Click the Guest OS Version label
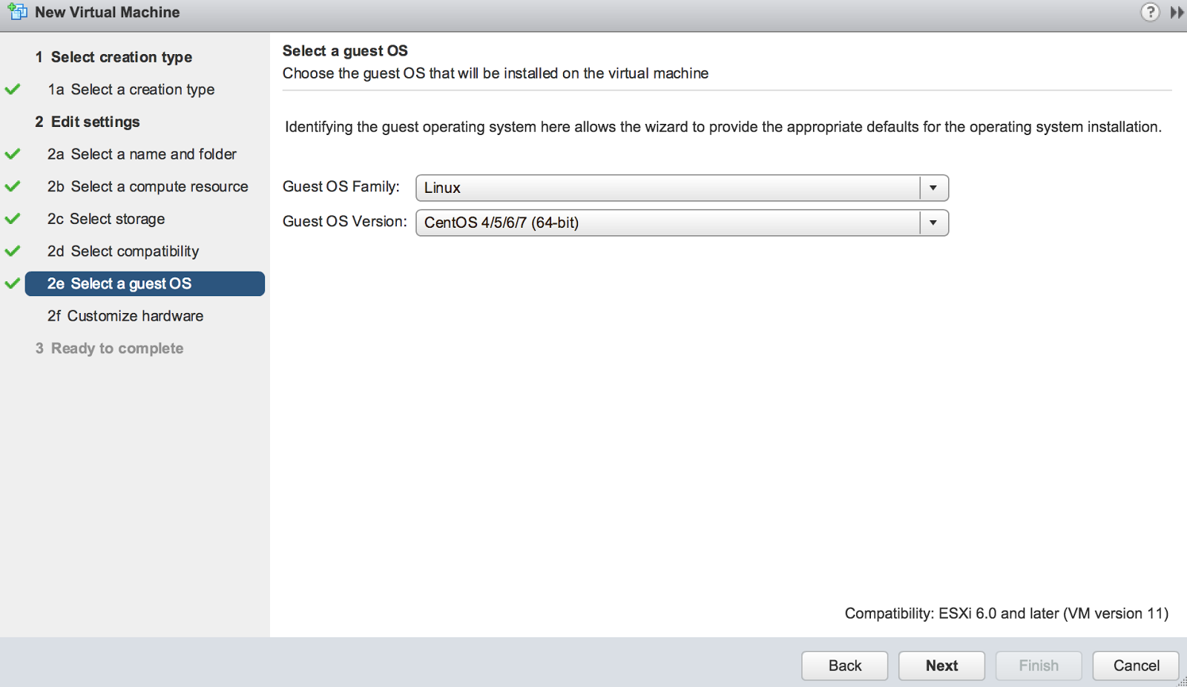This screenshot has height=687, width=1187. click(x=345, y=222)
